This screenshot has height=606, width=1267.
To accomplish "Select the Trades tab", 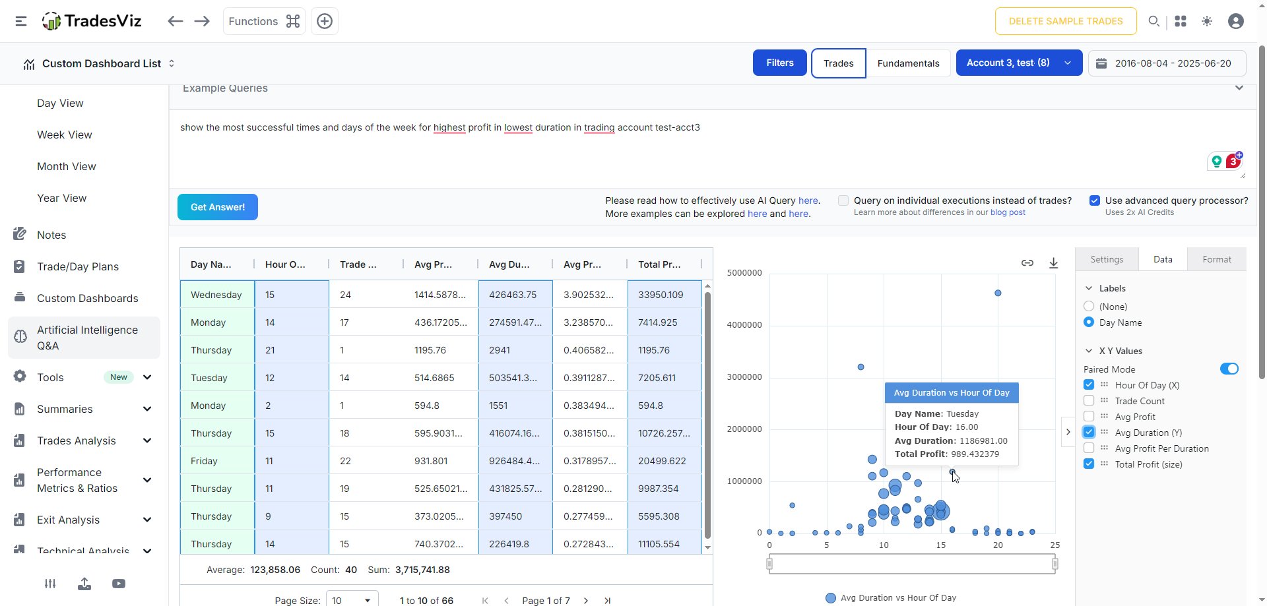I will 839,63.
